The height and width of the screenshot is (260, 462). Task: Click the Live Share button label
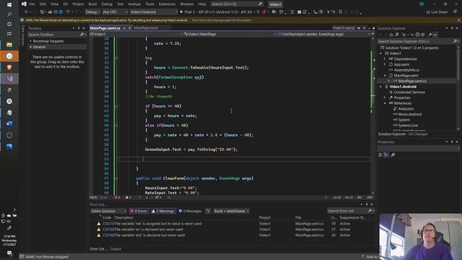coord(439,12)
